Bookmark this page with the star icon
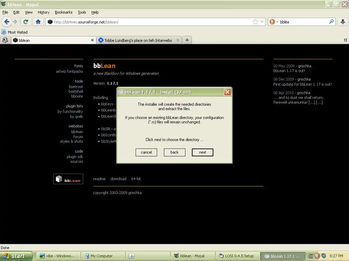349x261 pixels. pyautogui.click(x=255, y=22)
